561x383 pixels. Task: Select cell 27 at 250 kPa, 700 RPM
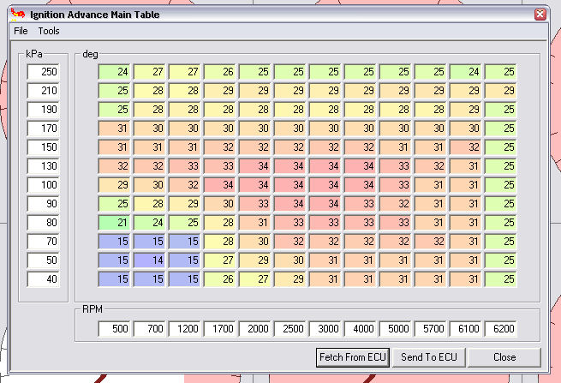click(x=149, y=72)
